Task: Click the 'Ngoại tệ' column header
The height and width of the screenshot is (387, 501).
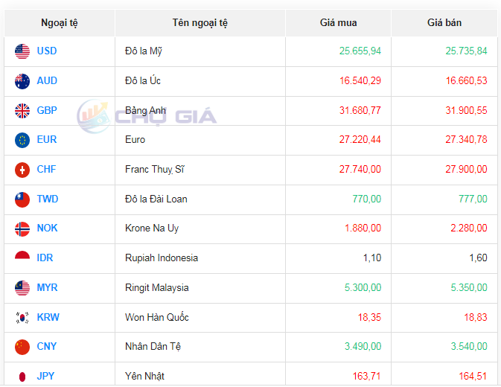Action: click(60, 23)
